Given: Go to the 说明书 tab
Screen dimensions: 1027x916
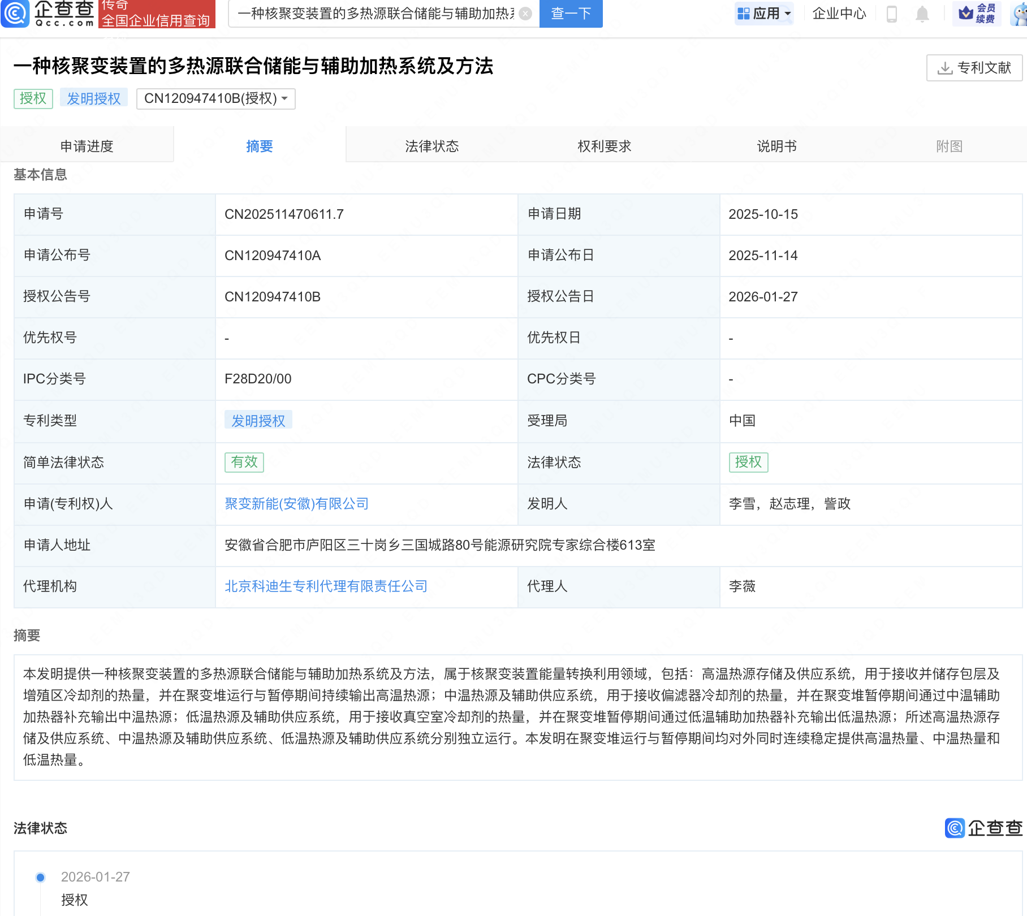Looking at the screenshot, I should [776, 146].
